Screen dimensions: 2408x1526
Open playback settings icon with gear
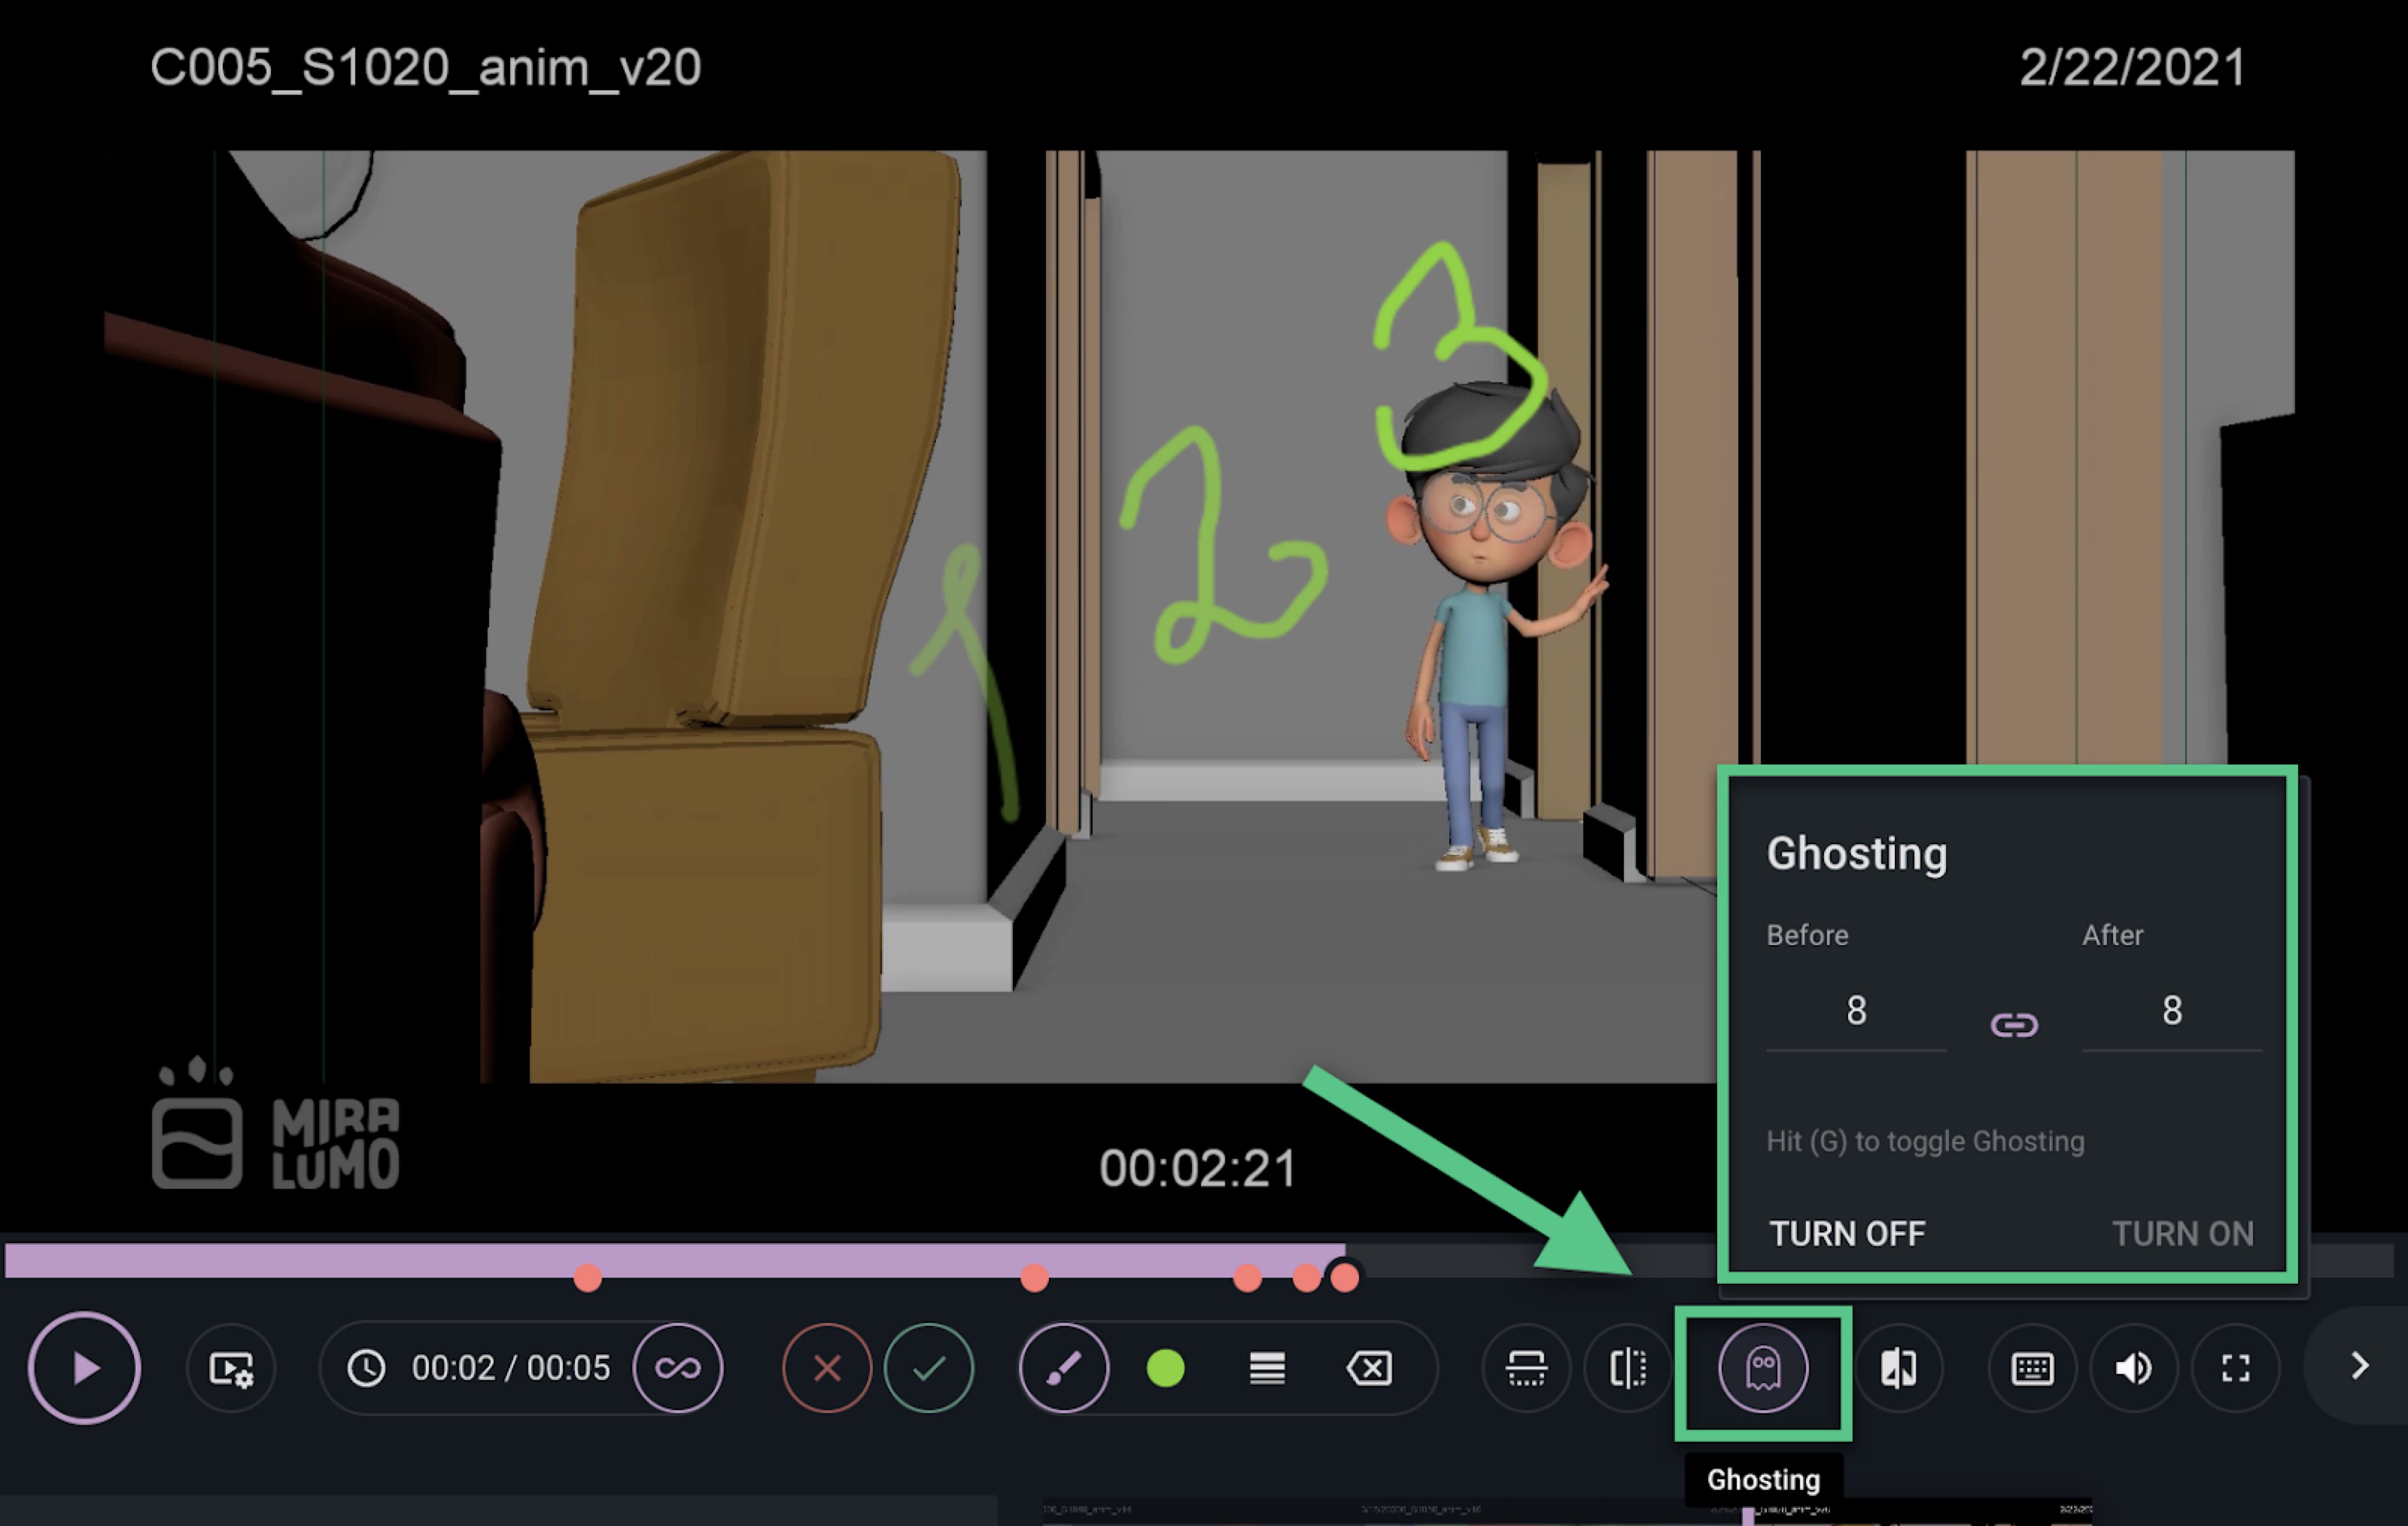click(x=231, y=1368)
